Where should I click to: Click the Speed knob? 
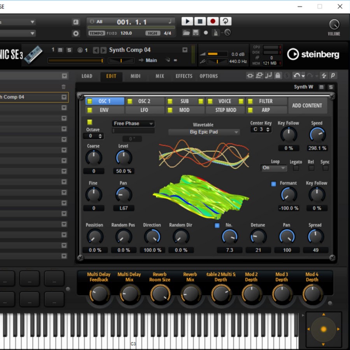[317, 135]
